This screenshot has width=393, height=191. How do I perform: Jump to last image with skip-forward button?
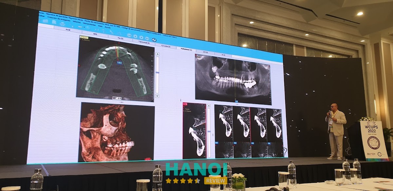(147, 38)
